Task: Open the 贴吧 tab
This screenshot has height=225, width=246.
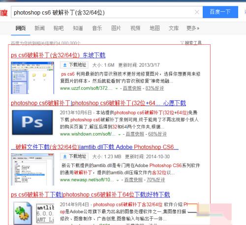Action: point(59,28)
